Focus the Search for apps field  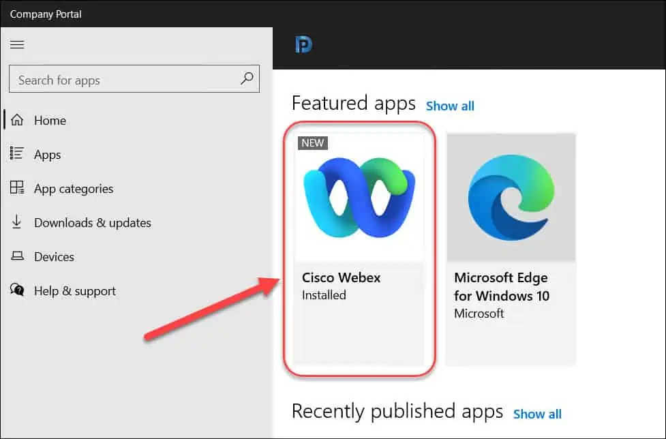pos(134,78)
